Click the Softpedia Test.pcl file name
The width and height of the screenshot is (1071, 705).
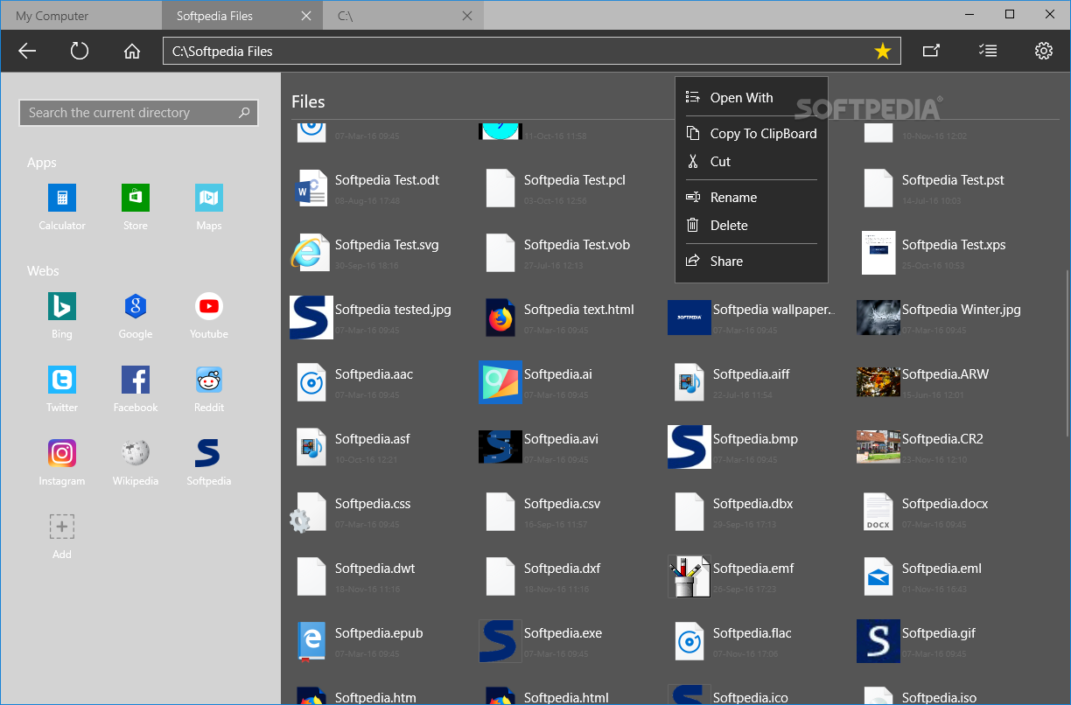(575, 180)
